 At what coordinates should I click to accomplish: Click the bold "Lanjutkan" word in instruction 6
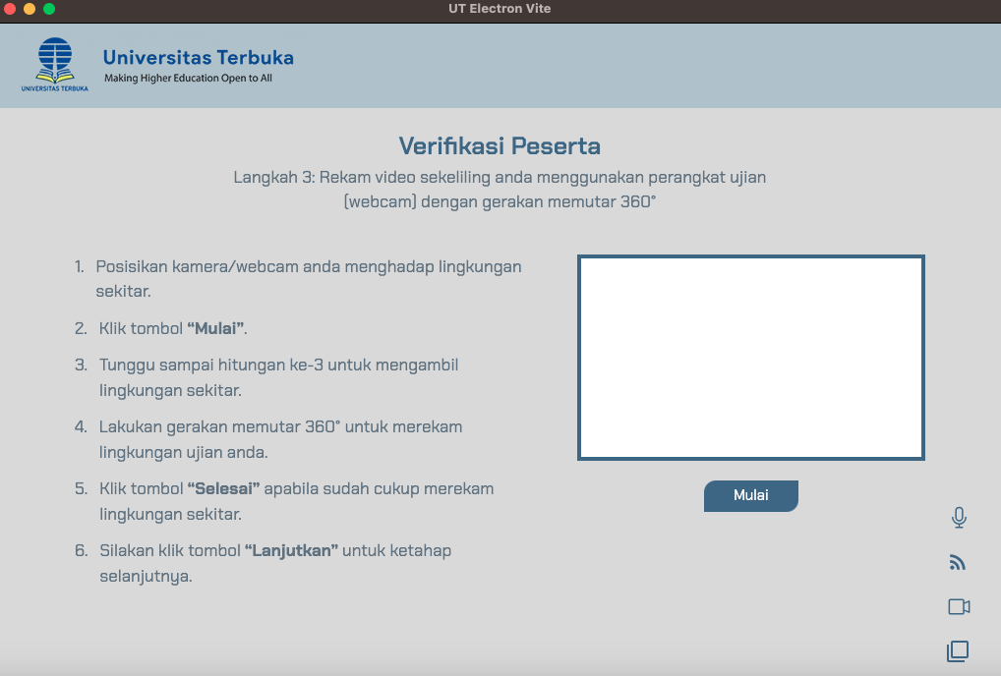pyautogui.click(x=291, y=550)
